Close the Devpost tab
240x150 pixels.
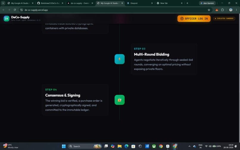[x=152, y=3]
